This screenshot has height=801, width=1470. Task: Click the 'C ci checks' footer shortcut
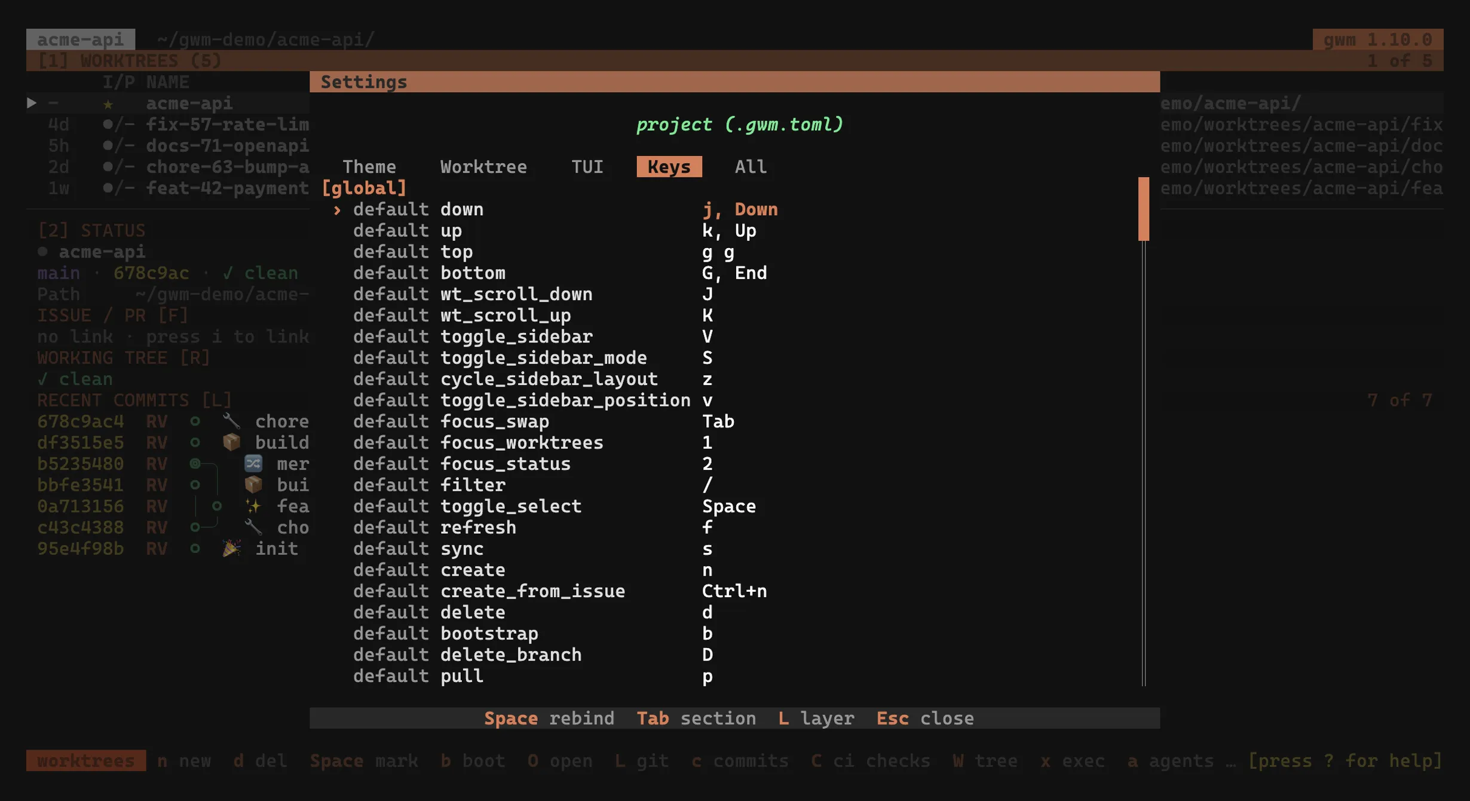pyautogui.click(x=870, y=760)
